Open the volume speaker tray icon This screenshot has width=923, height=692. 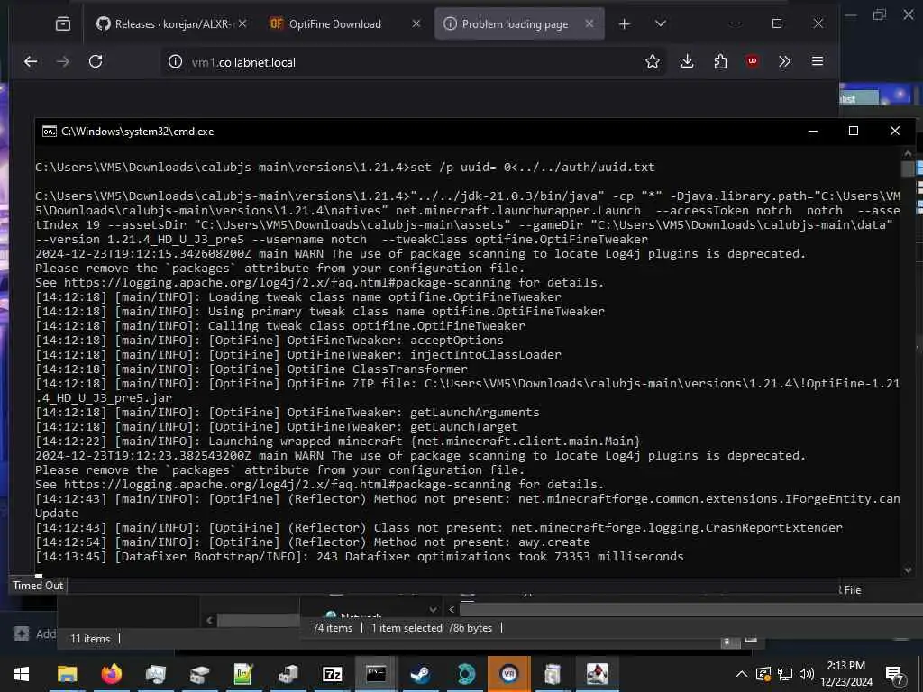pyautogui.click(x=807, y=674)
